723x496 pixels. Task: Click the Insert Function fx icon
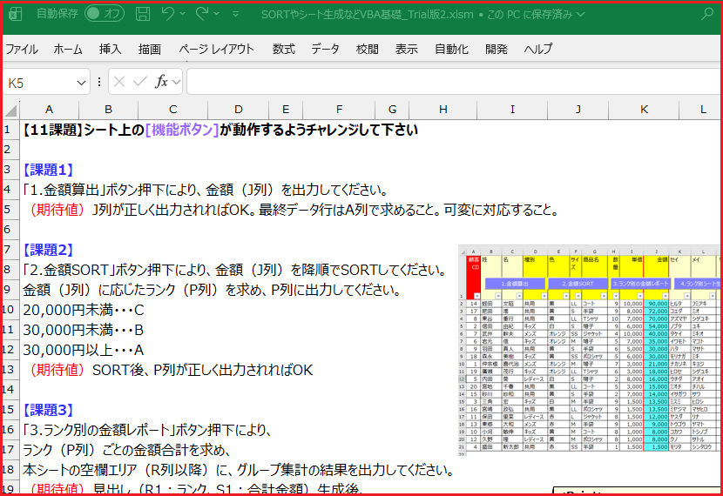click(161, 82)
